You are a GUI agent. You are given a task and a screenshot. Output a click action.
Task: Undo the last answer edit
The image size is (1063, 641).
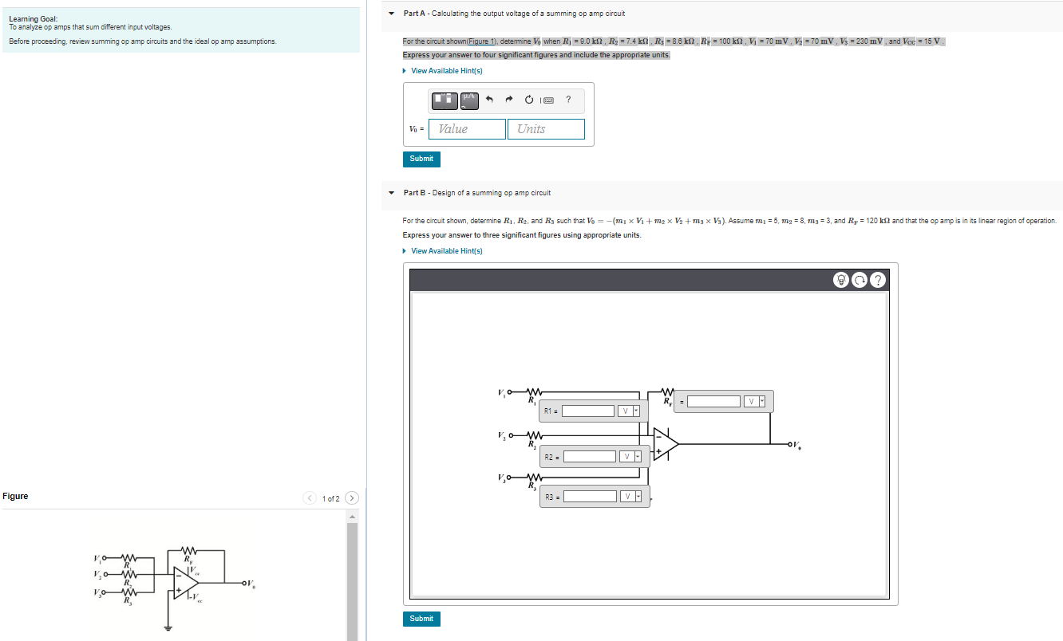(489, 100)
